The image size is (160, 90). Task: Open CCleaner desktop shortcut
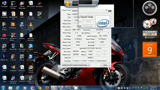(x=13, y=57)
